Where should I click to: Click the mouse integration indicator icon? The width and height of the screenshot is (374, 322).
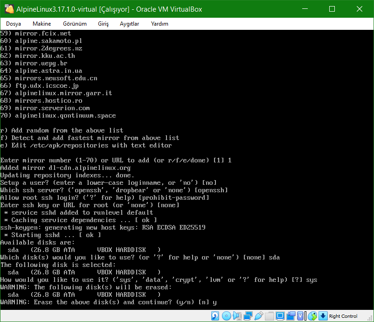312,316
